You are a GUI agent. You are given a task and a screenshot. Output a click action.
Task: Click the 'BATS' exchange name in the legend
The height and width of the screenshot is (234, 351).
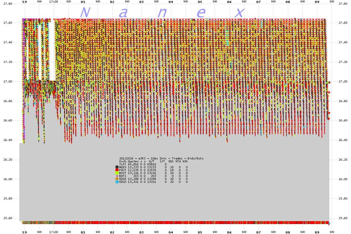[123, 176]
